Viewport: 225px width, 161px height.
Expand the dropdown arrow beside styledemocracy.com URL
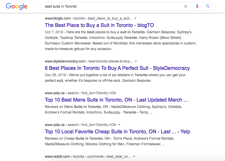136,61
